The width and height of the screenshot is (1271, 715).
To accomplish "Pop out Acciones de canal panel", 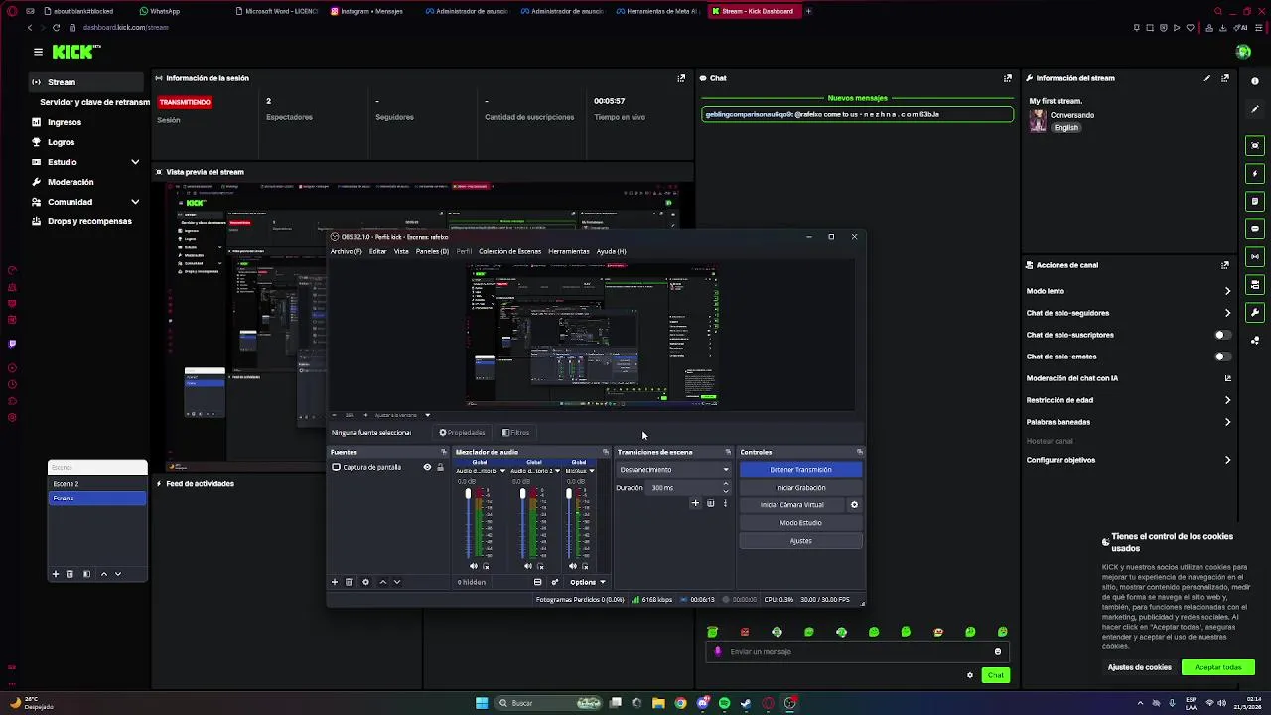I will 1225,265.
